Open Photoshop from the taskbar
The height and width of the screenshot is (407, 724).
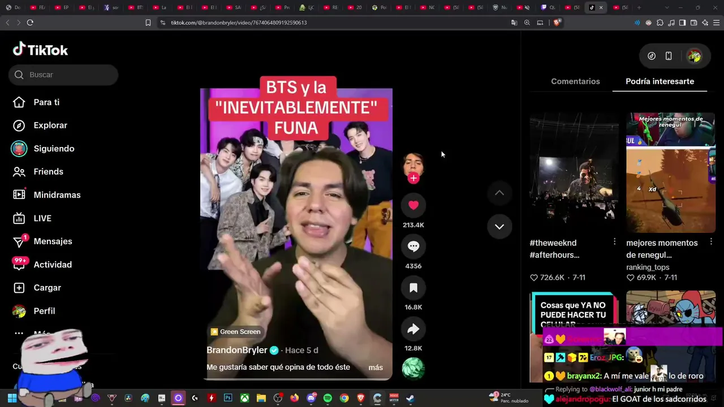[x=228, y=398]
